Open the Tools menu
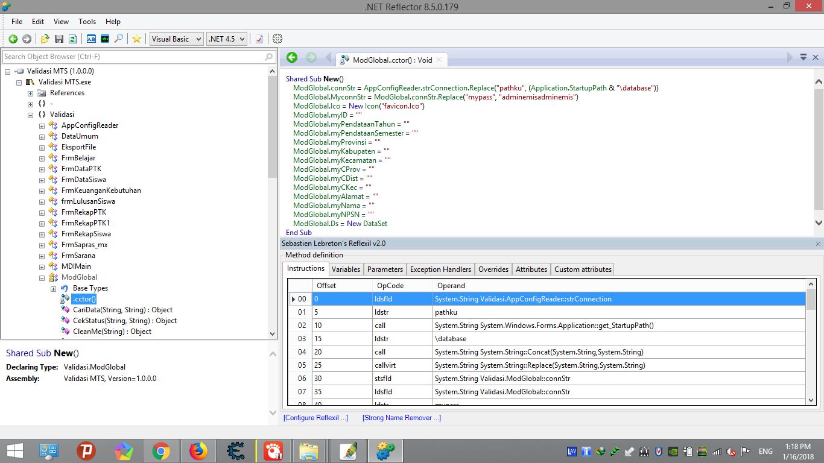 tap(87, 21)
